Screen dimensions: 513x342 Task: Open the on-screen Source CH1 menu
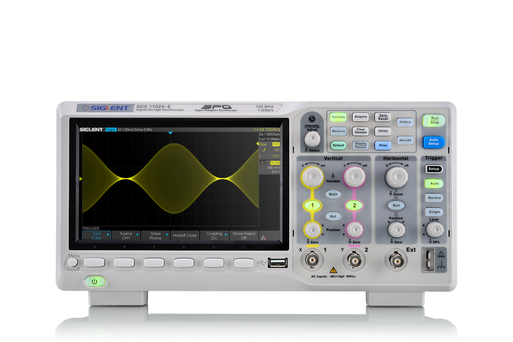click(x=126, y=236)
